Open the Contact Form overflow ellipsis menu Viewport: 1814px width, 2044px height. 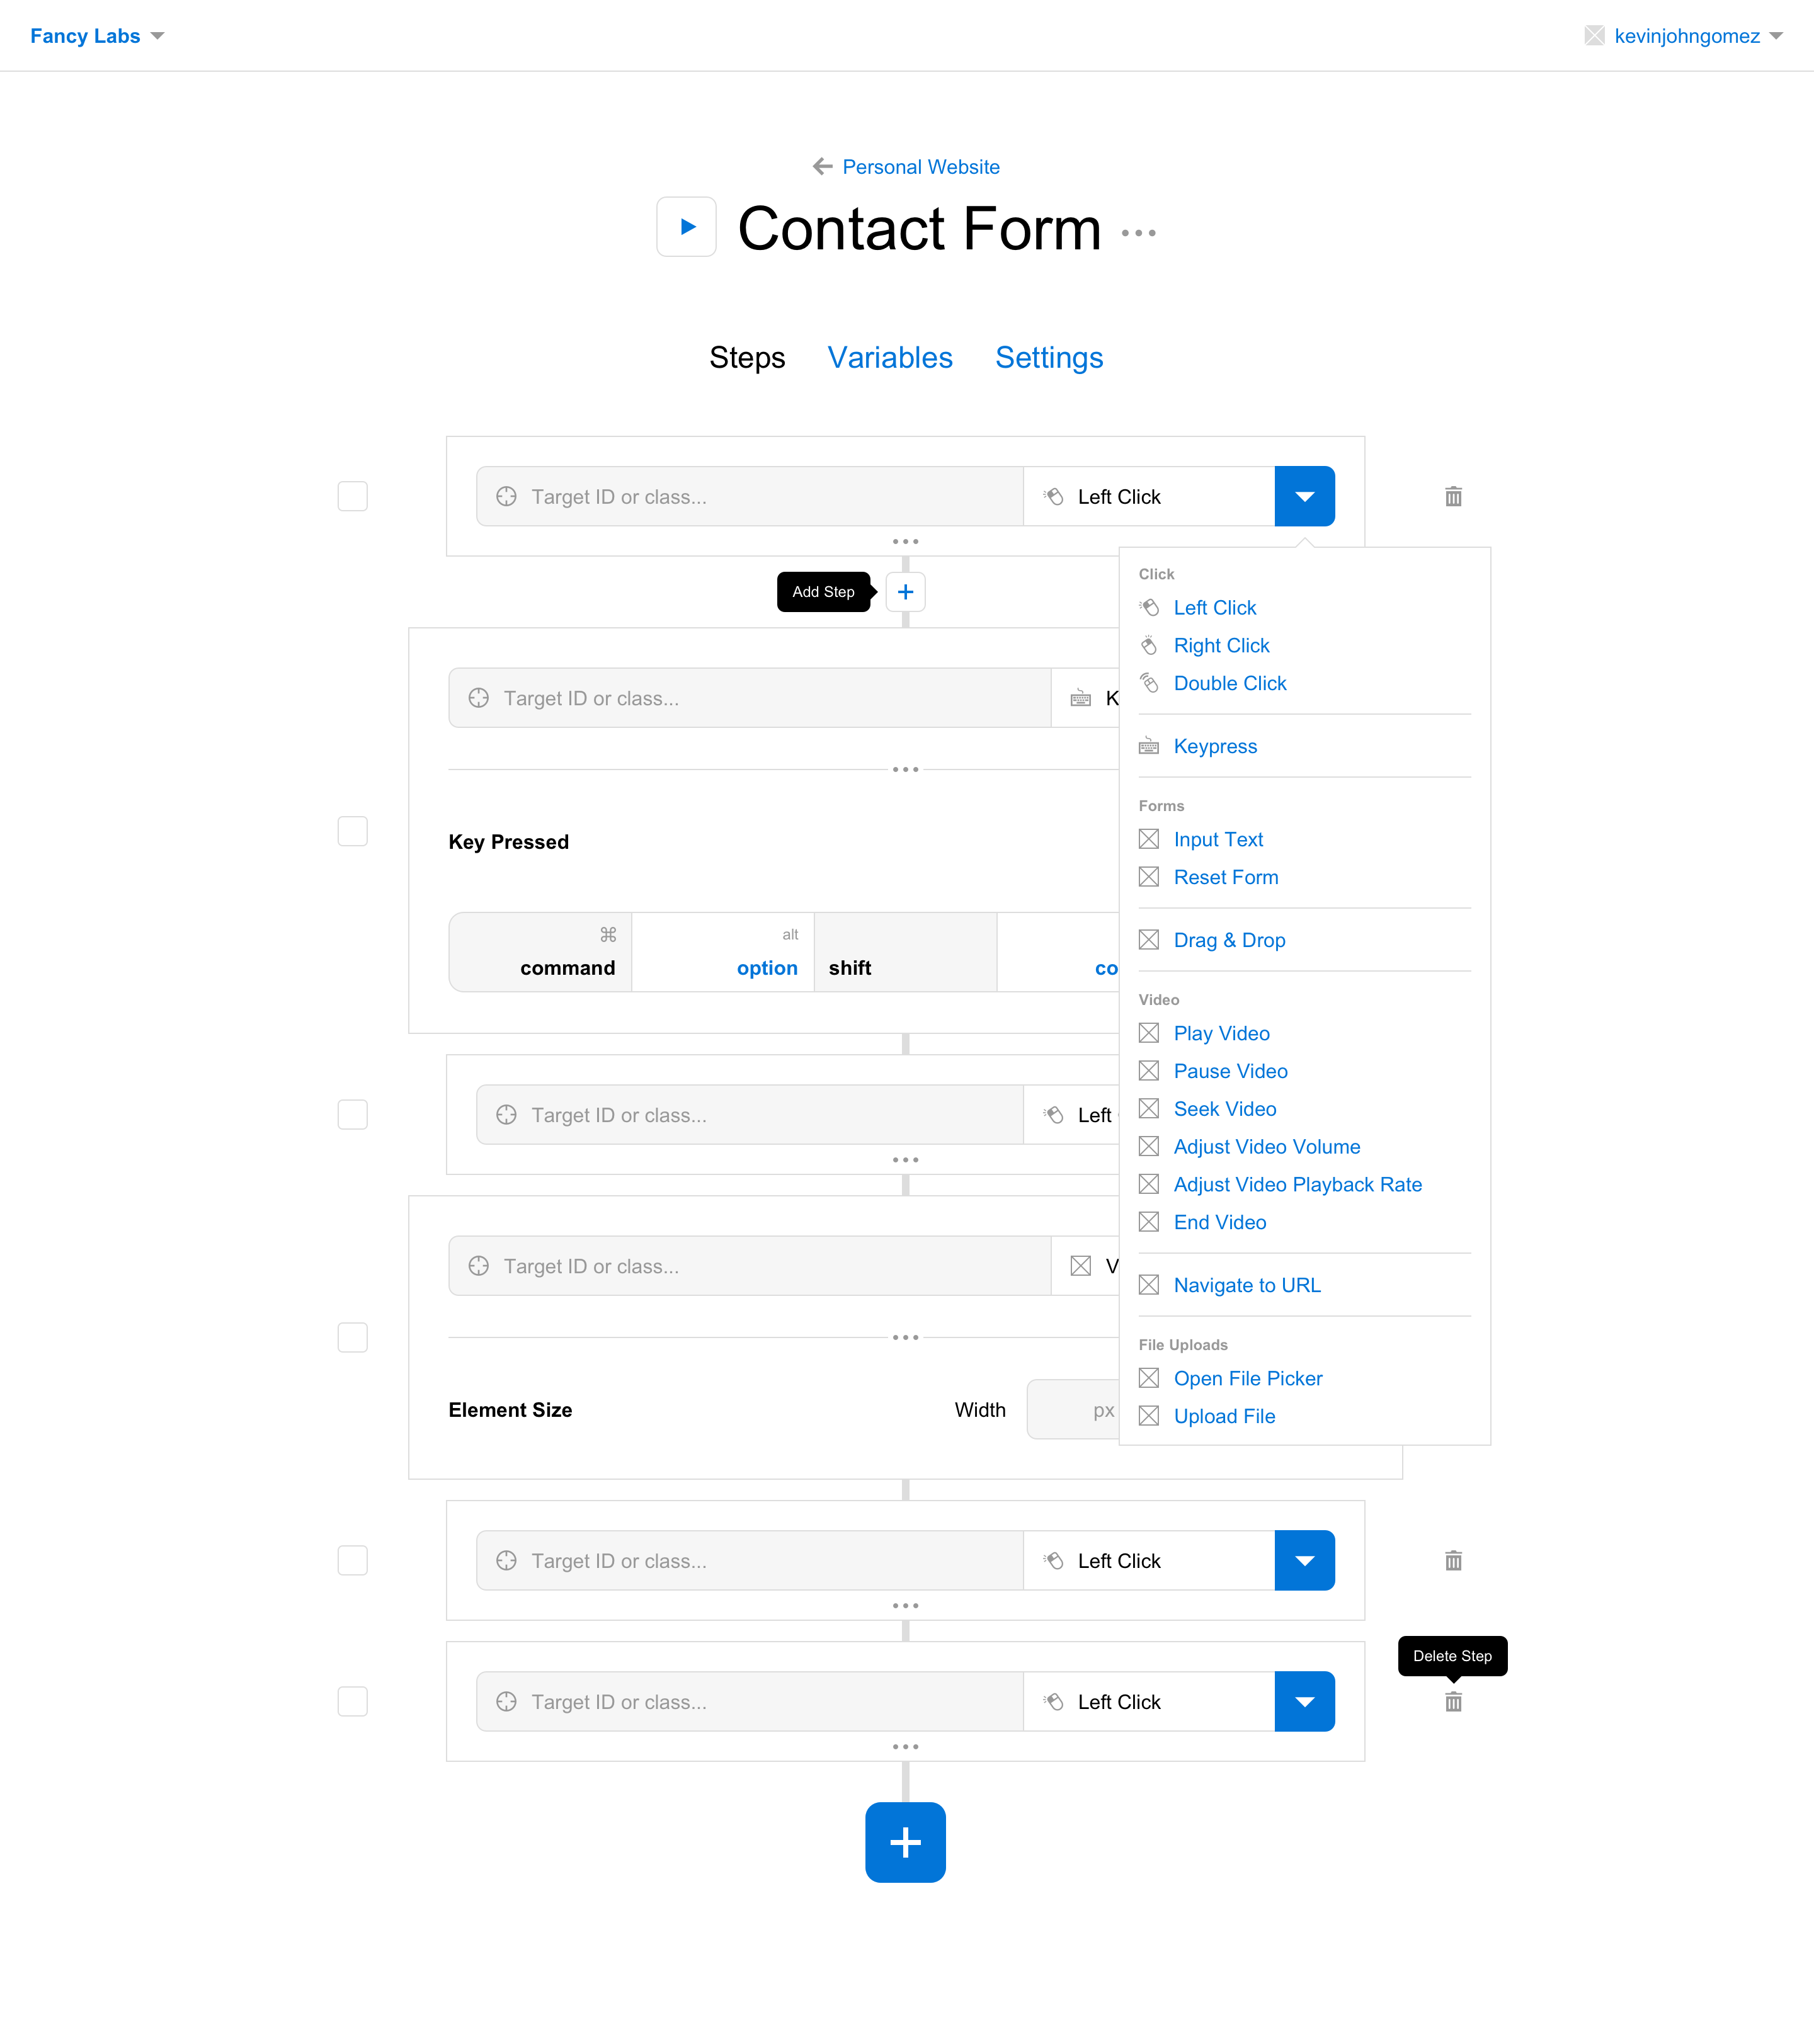pyautogui.click(x=1139, y=232)
